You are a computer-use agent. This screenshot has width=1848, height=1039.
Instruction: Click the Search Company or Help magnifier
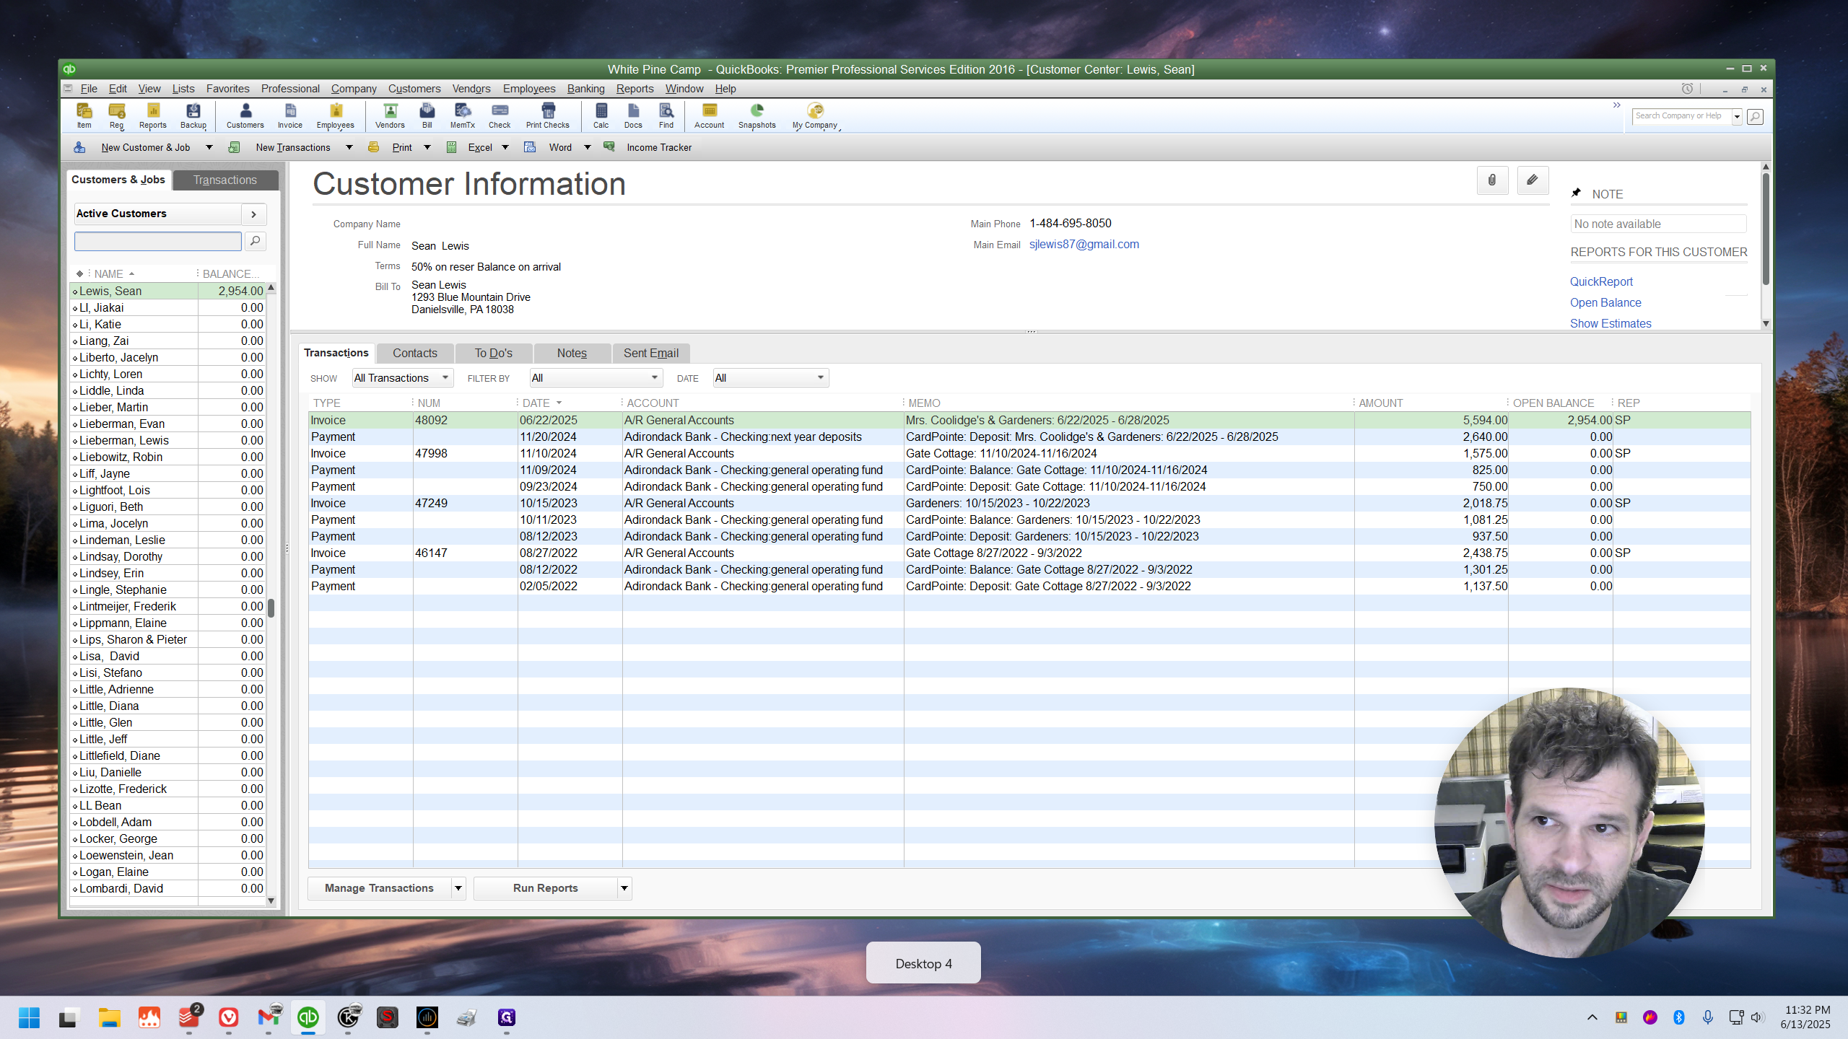tap(1755, 116)
